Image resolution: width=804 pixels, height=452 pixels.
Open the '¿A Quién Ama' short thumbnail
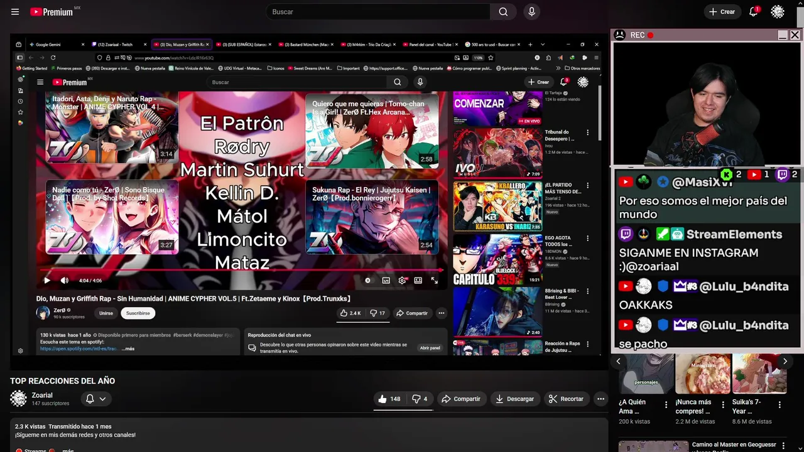[x=646, y=374]
